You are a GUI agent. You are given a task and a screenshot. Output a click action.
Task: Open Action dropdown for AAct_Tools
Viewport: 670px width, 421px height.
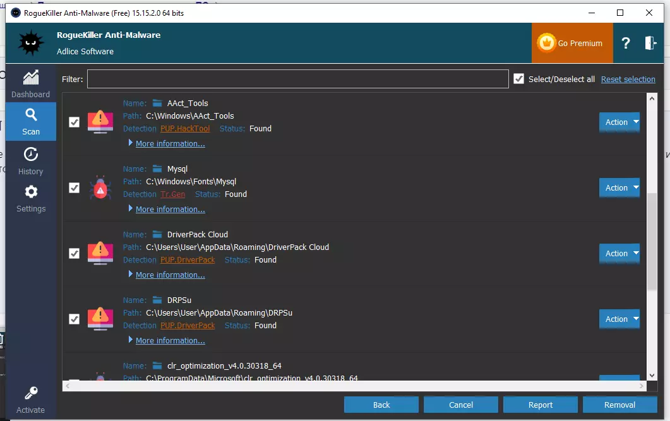click(x=619, y=122)
